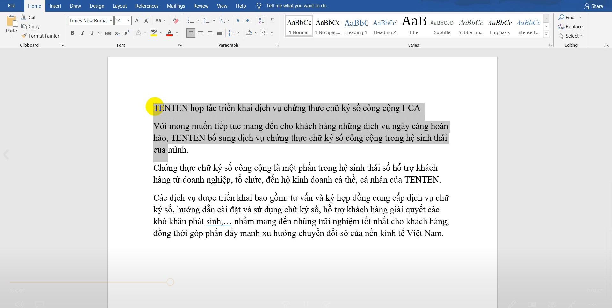
Task: Apply the Subtitle style
Action: pyautogui.click(x=442, y=26)
